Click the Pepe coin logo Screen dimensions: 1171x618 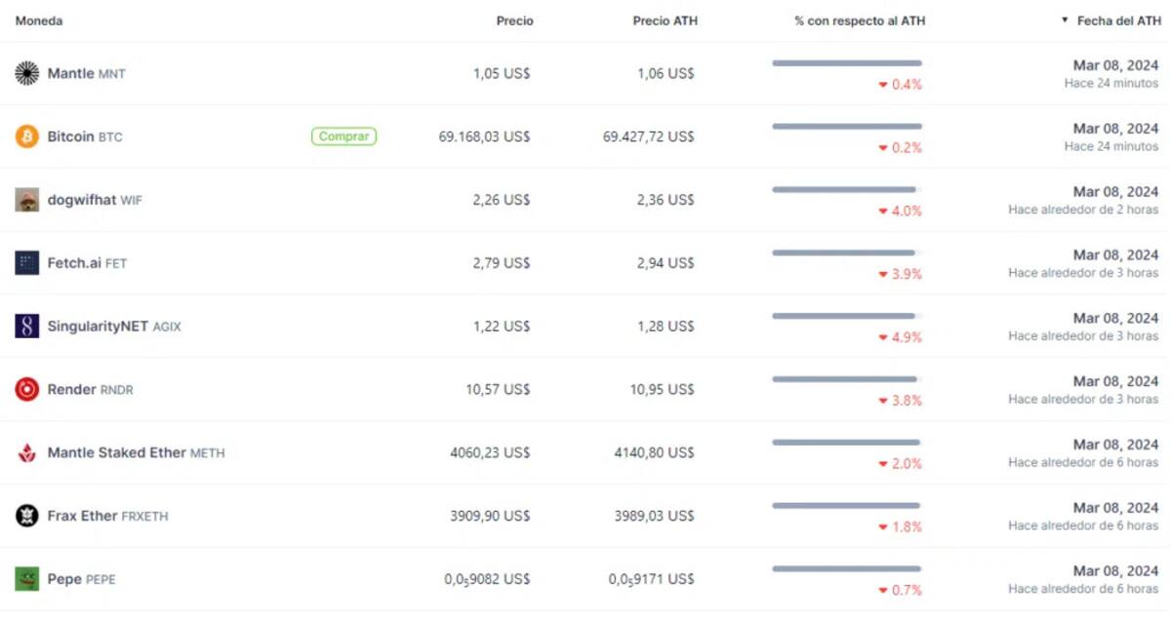25,578
